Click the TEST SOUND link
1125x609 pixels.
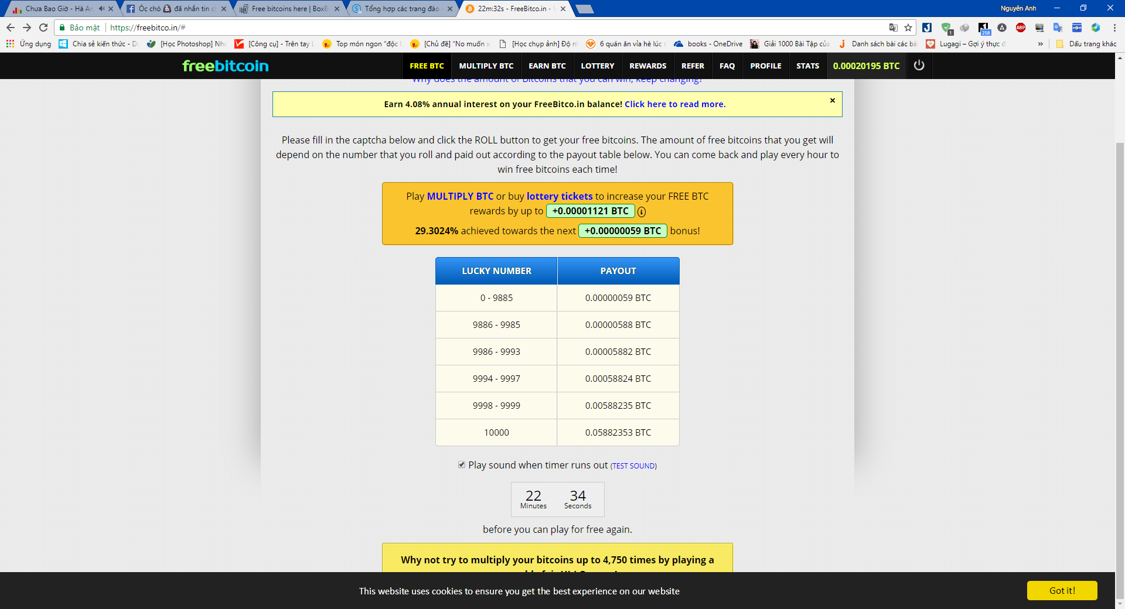[x=633, y=466]
